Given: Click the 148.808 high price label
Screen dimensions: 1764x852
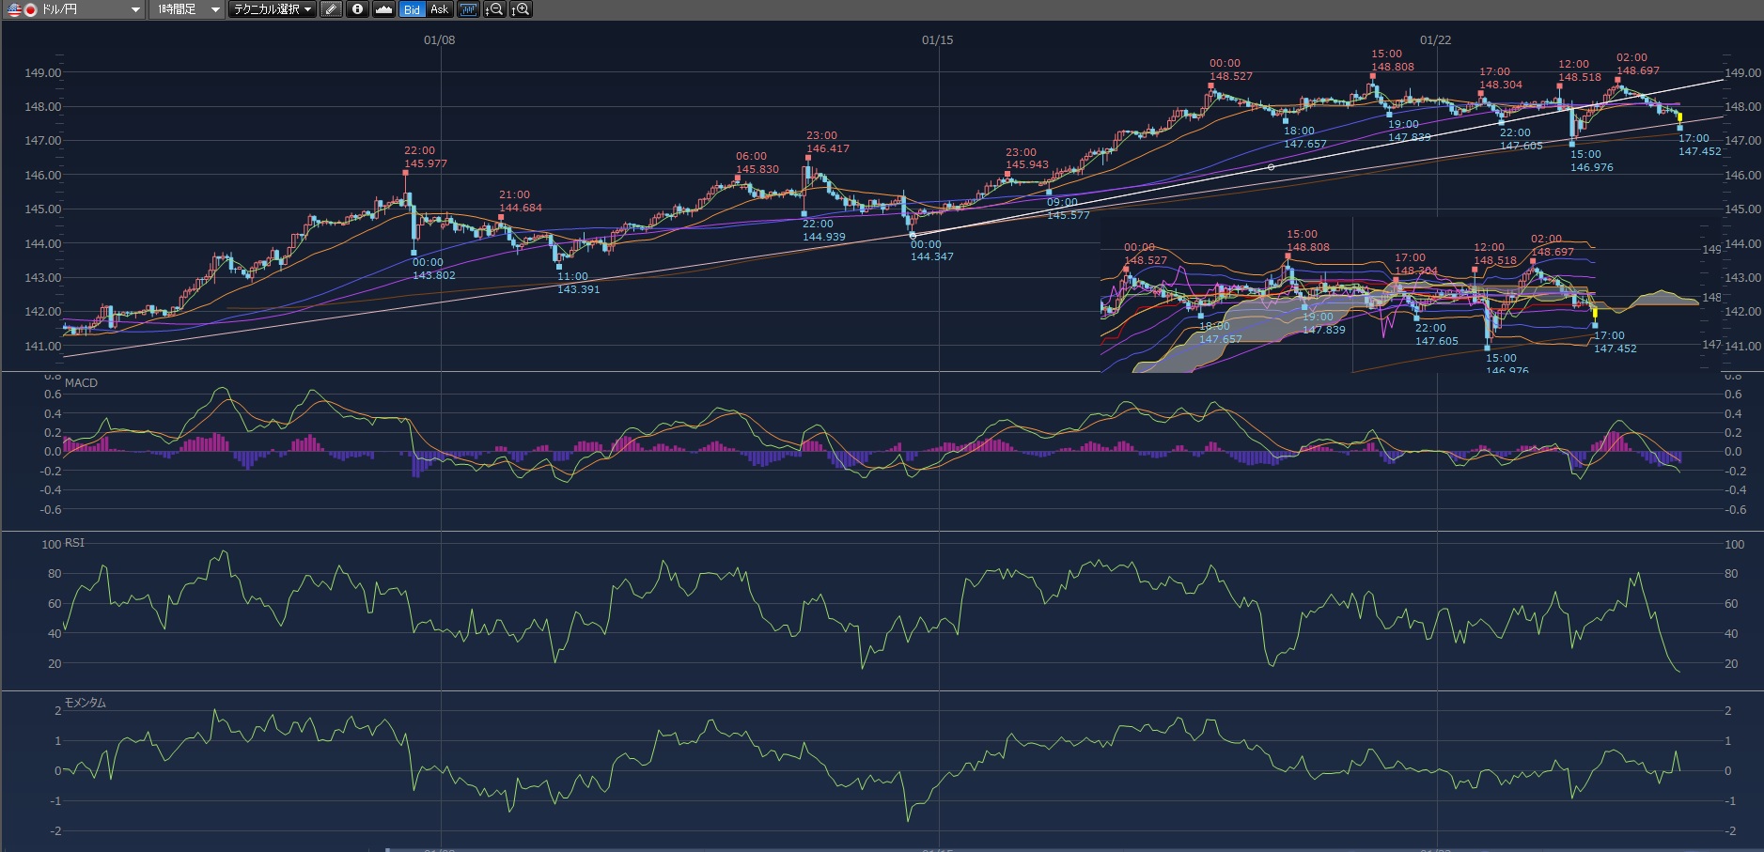Looking at the screenshot, I should click(x=1392, y=67).
